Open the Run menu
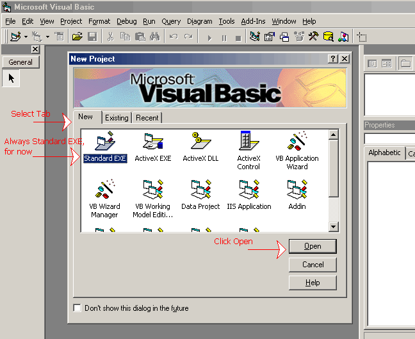 coord(149,21)
